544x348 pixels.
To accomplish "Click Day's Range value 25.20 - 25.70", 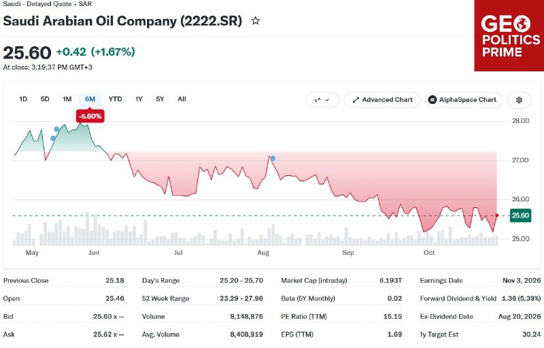I will coord(241,281).
